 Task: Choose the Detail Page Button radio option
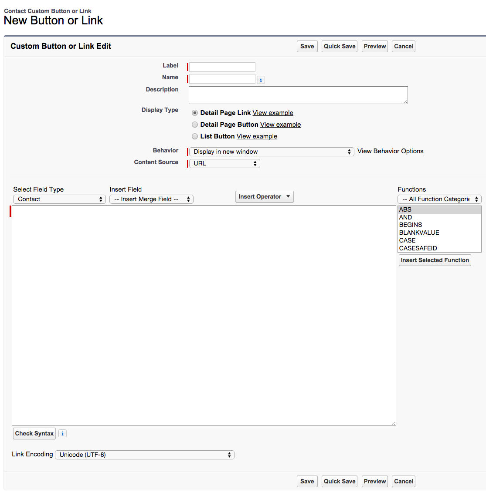(195, 125)
